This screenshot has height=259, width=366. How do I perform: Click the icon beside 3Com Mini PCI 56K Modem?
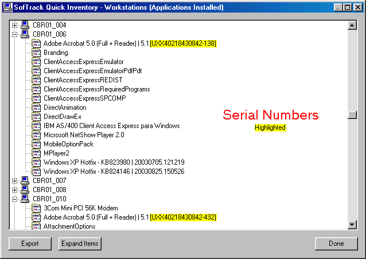(x=36, y=208)
